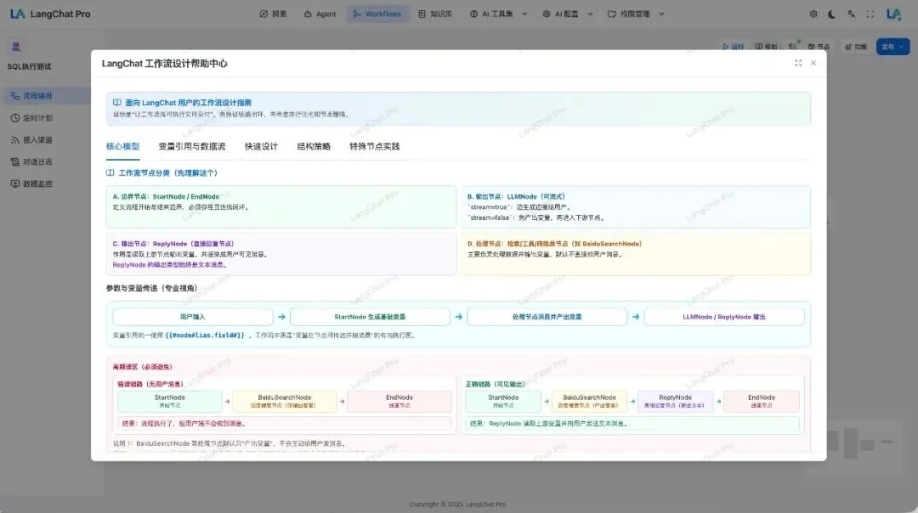Switch to the 结构策略 tab

tap(314, 146)
